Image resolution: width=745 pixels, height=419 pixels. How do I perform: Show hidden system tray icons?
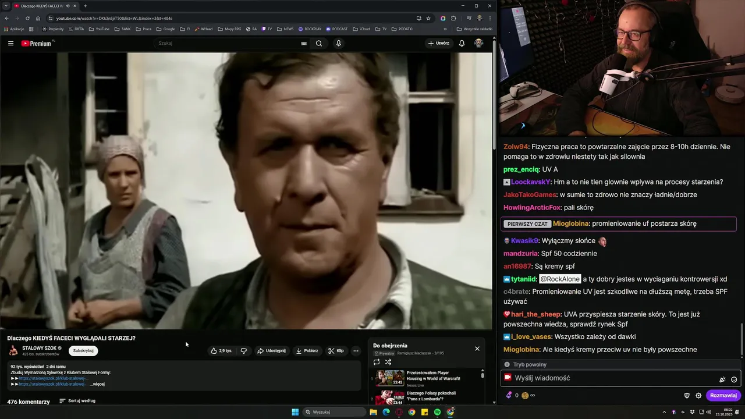(x=664, y=412)
